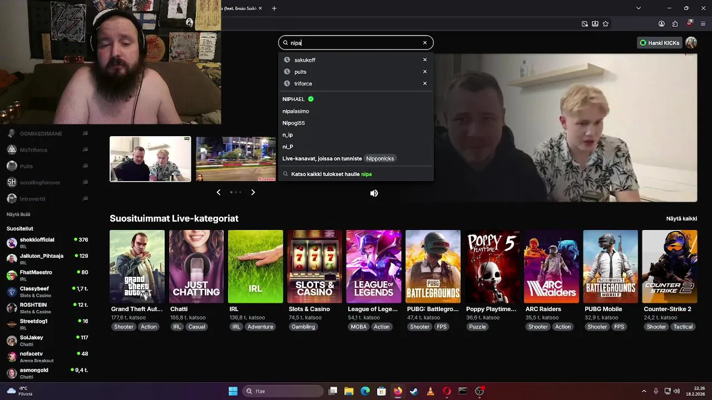Toggle notifications for MsTriforce
Image resolution: width=712 pixels, height=400 pixels.
point(85,150)
